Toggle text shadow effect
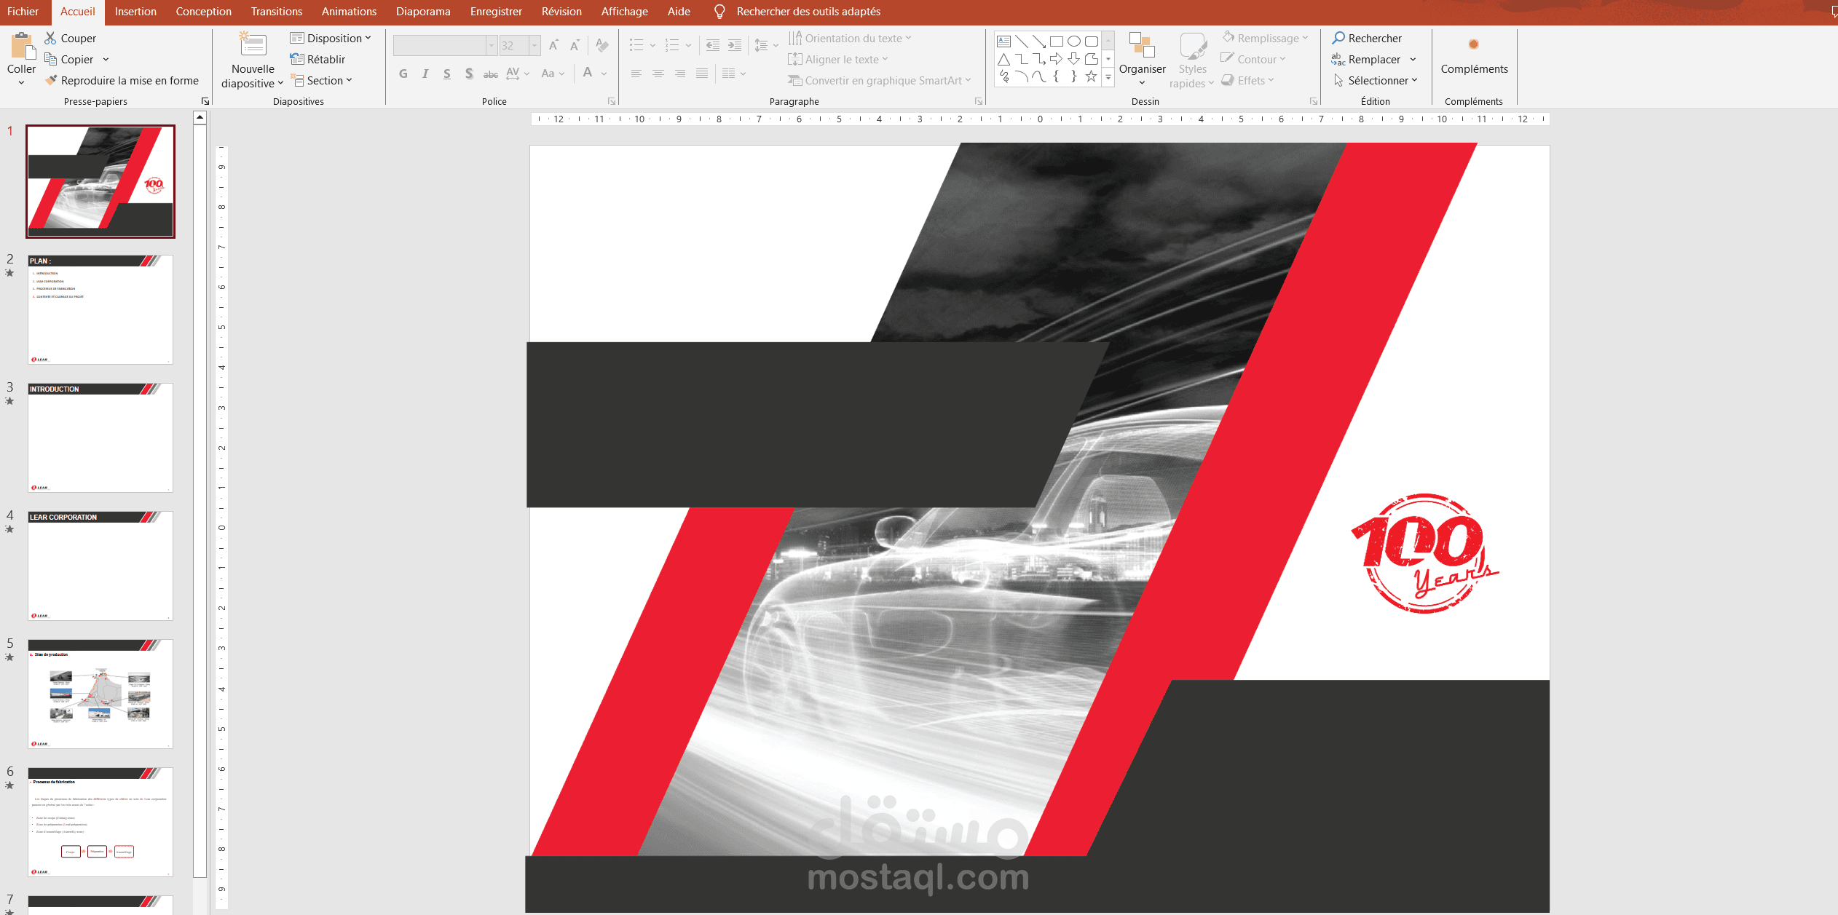 (469, 74)
